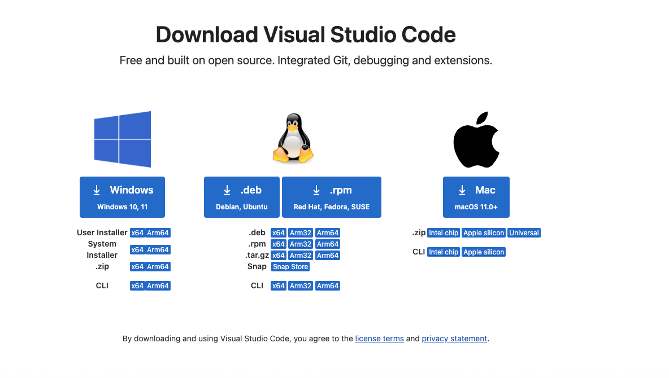Get Mac .zip Intel chip build
The image size is (669, 378).
pyautogui.click(x=444, y=232)
